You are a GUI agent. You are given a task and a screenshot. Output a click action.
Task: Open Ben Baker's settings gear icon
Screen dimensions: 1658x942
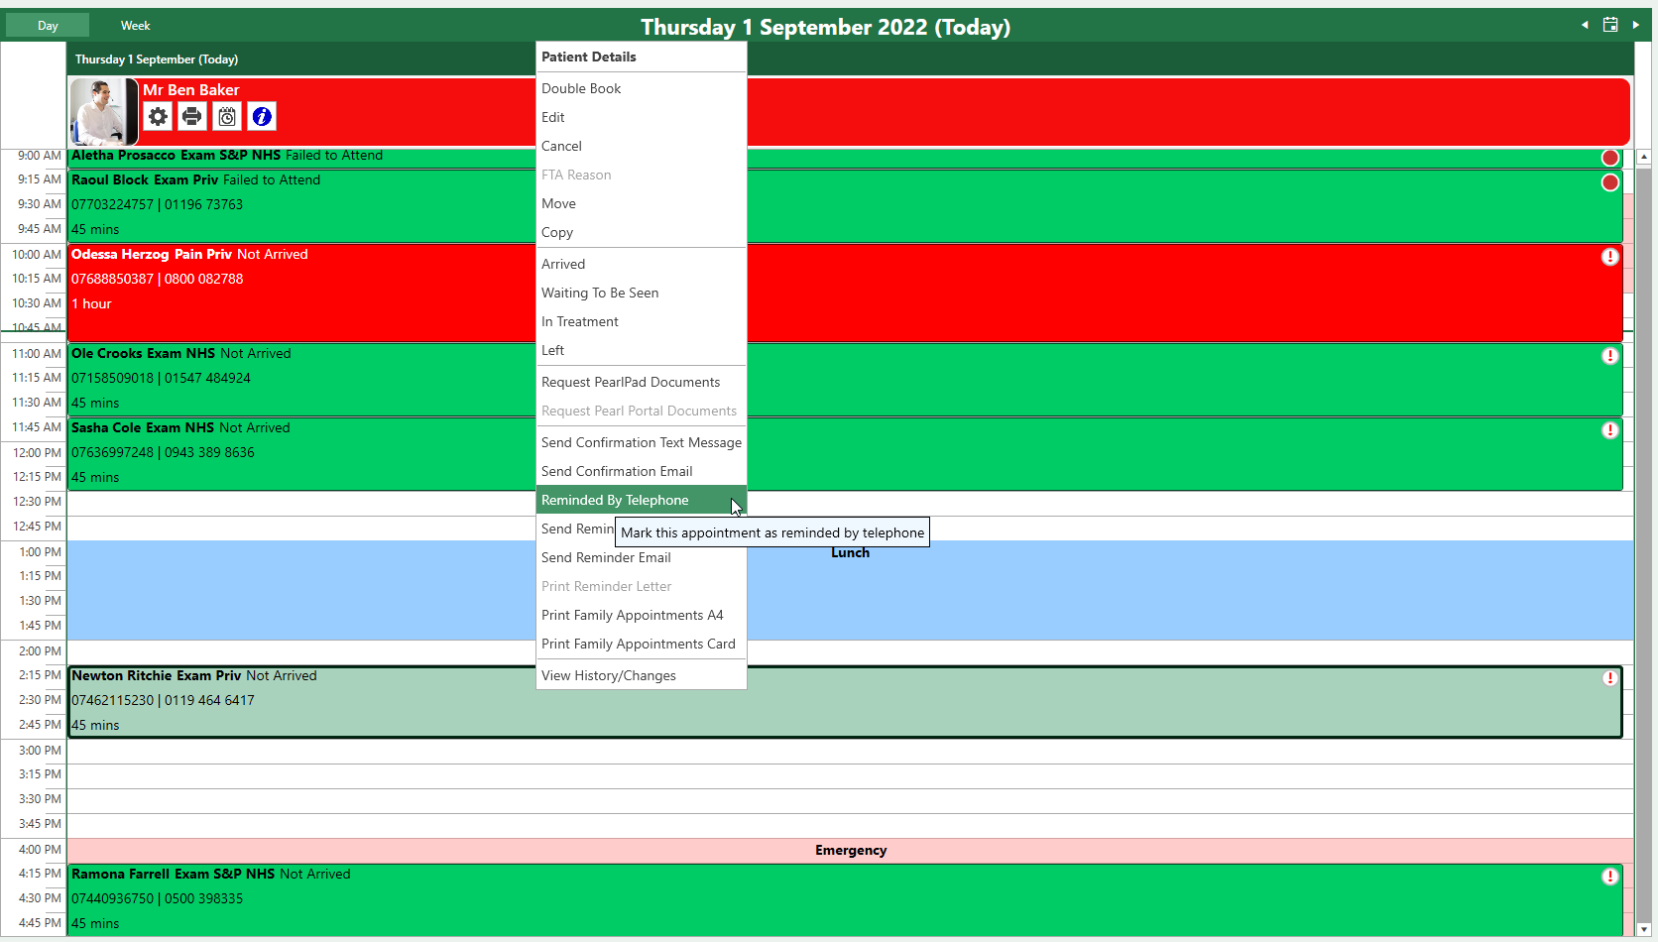tap(158, 117)
